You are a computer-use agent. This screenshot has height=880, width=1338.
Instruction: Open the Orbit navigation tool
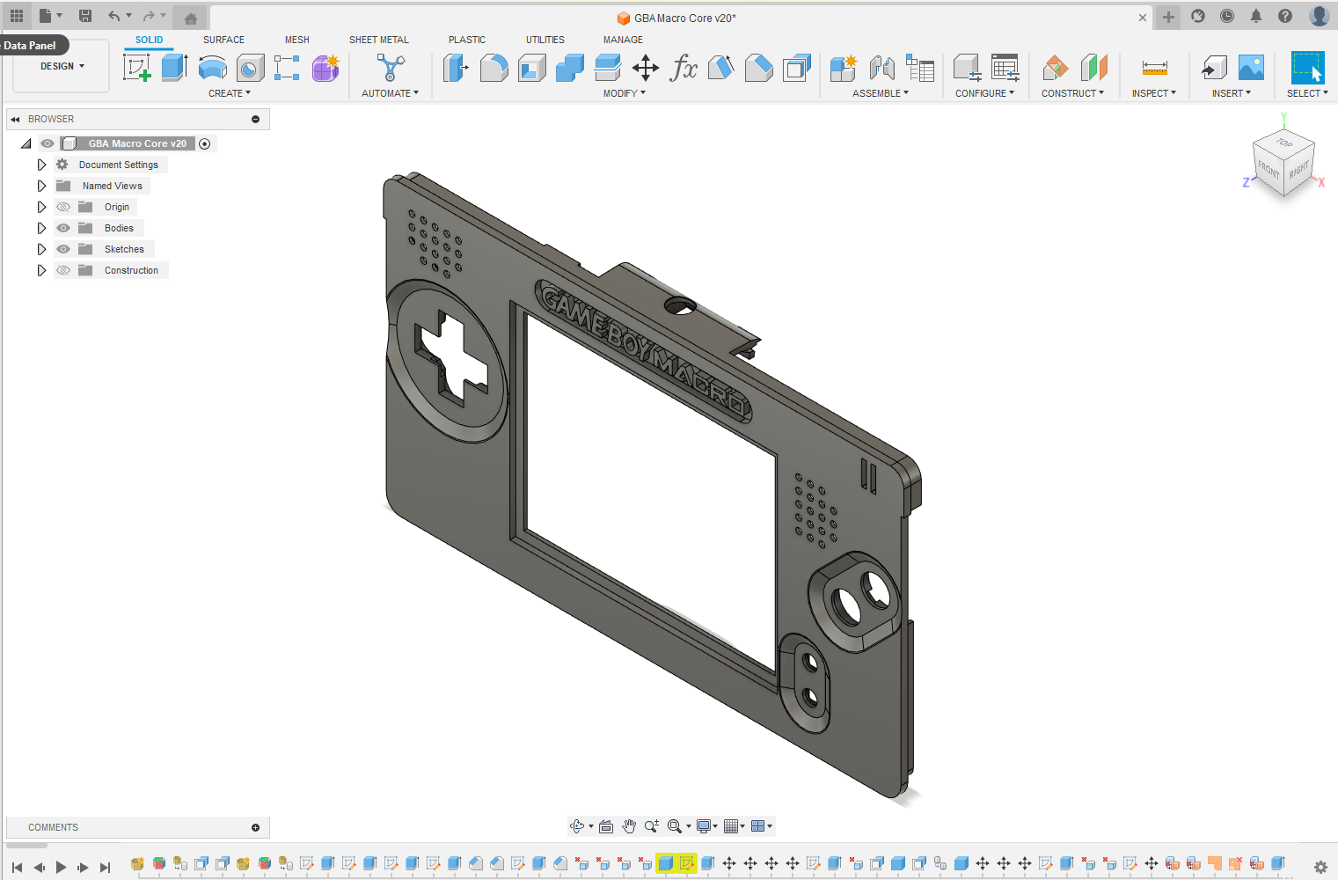click(577, 826)
